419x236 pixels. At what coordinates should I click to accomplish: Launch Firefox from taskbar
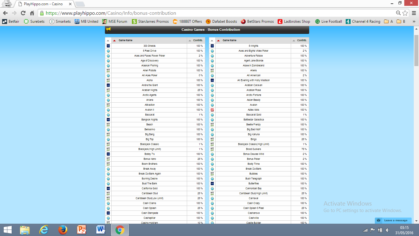pyautogui.click(x=63, y=230)
